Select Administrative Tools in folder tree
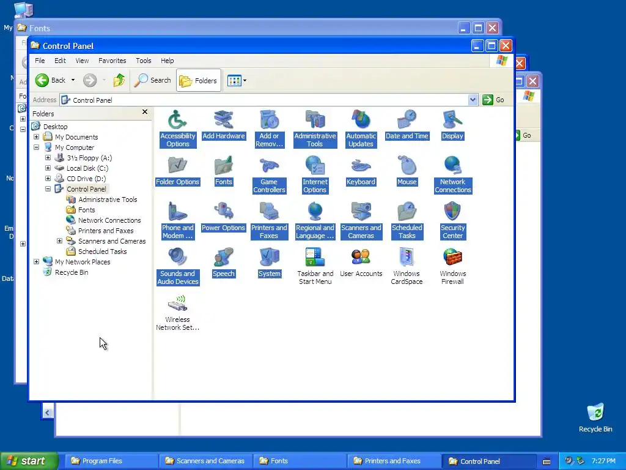626x470 pixels. [108, 200]
